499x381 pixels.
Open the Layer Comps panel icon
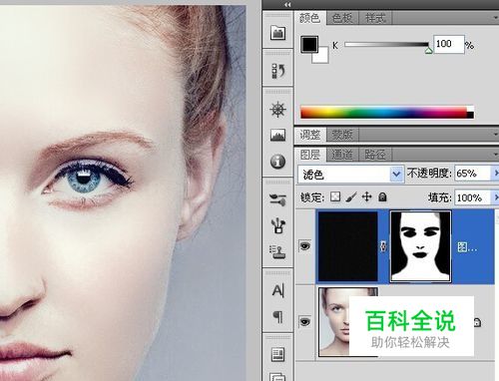tap(277, 354)
